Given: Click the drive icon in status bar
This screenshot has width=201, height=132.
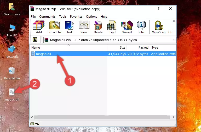Looking at the screenshot, I should tap(32, 123).
